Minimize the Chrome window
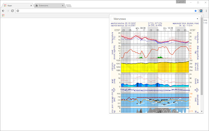The height and width of the screenshot is (131, 209). (191, 2)
